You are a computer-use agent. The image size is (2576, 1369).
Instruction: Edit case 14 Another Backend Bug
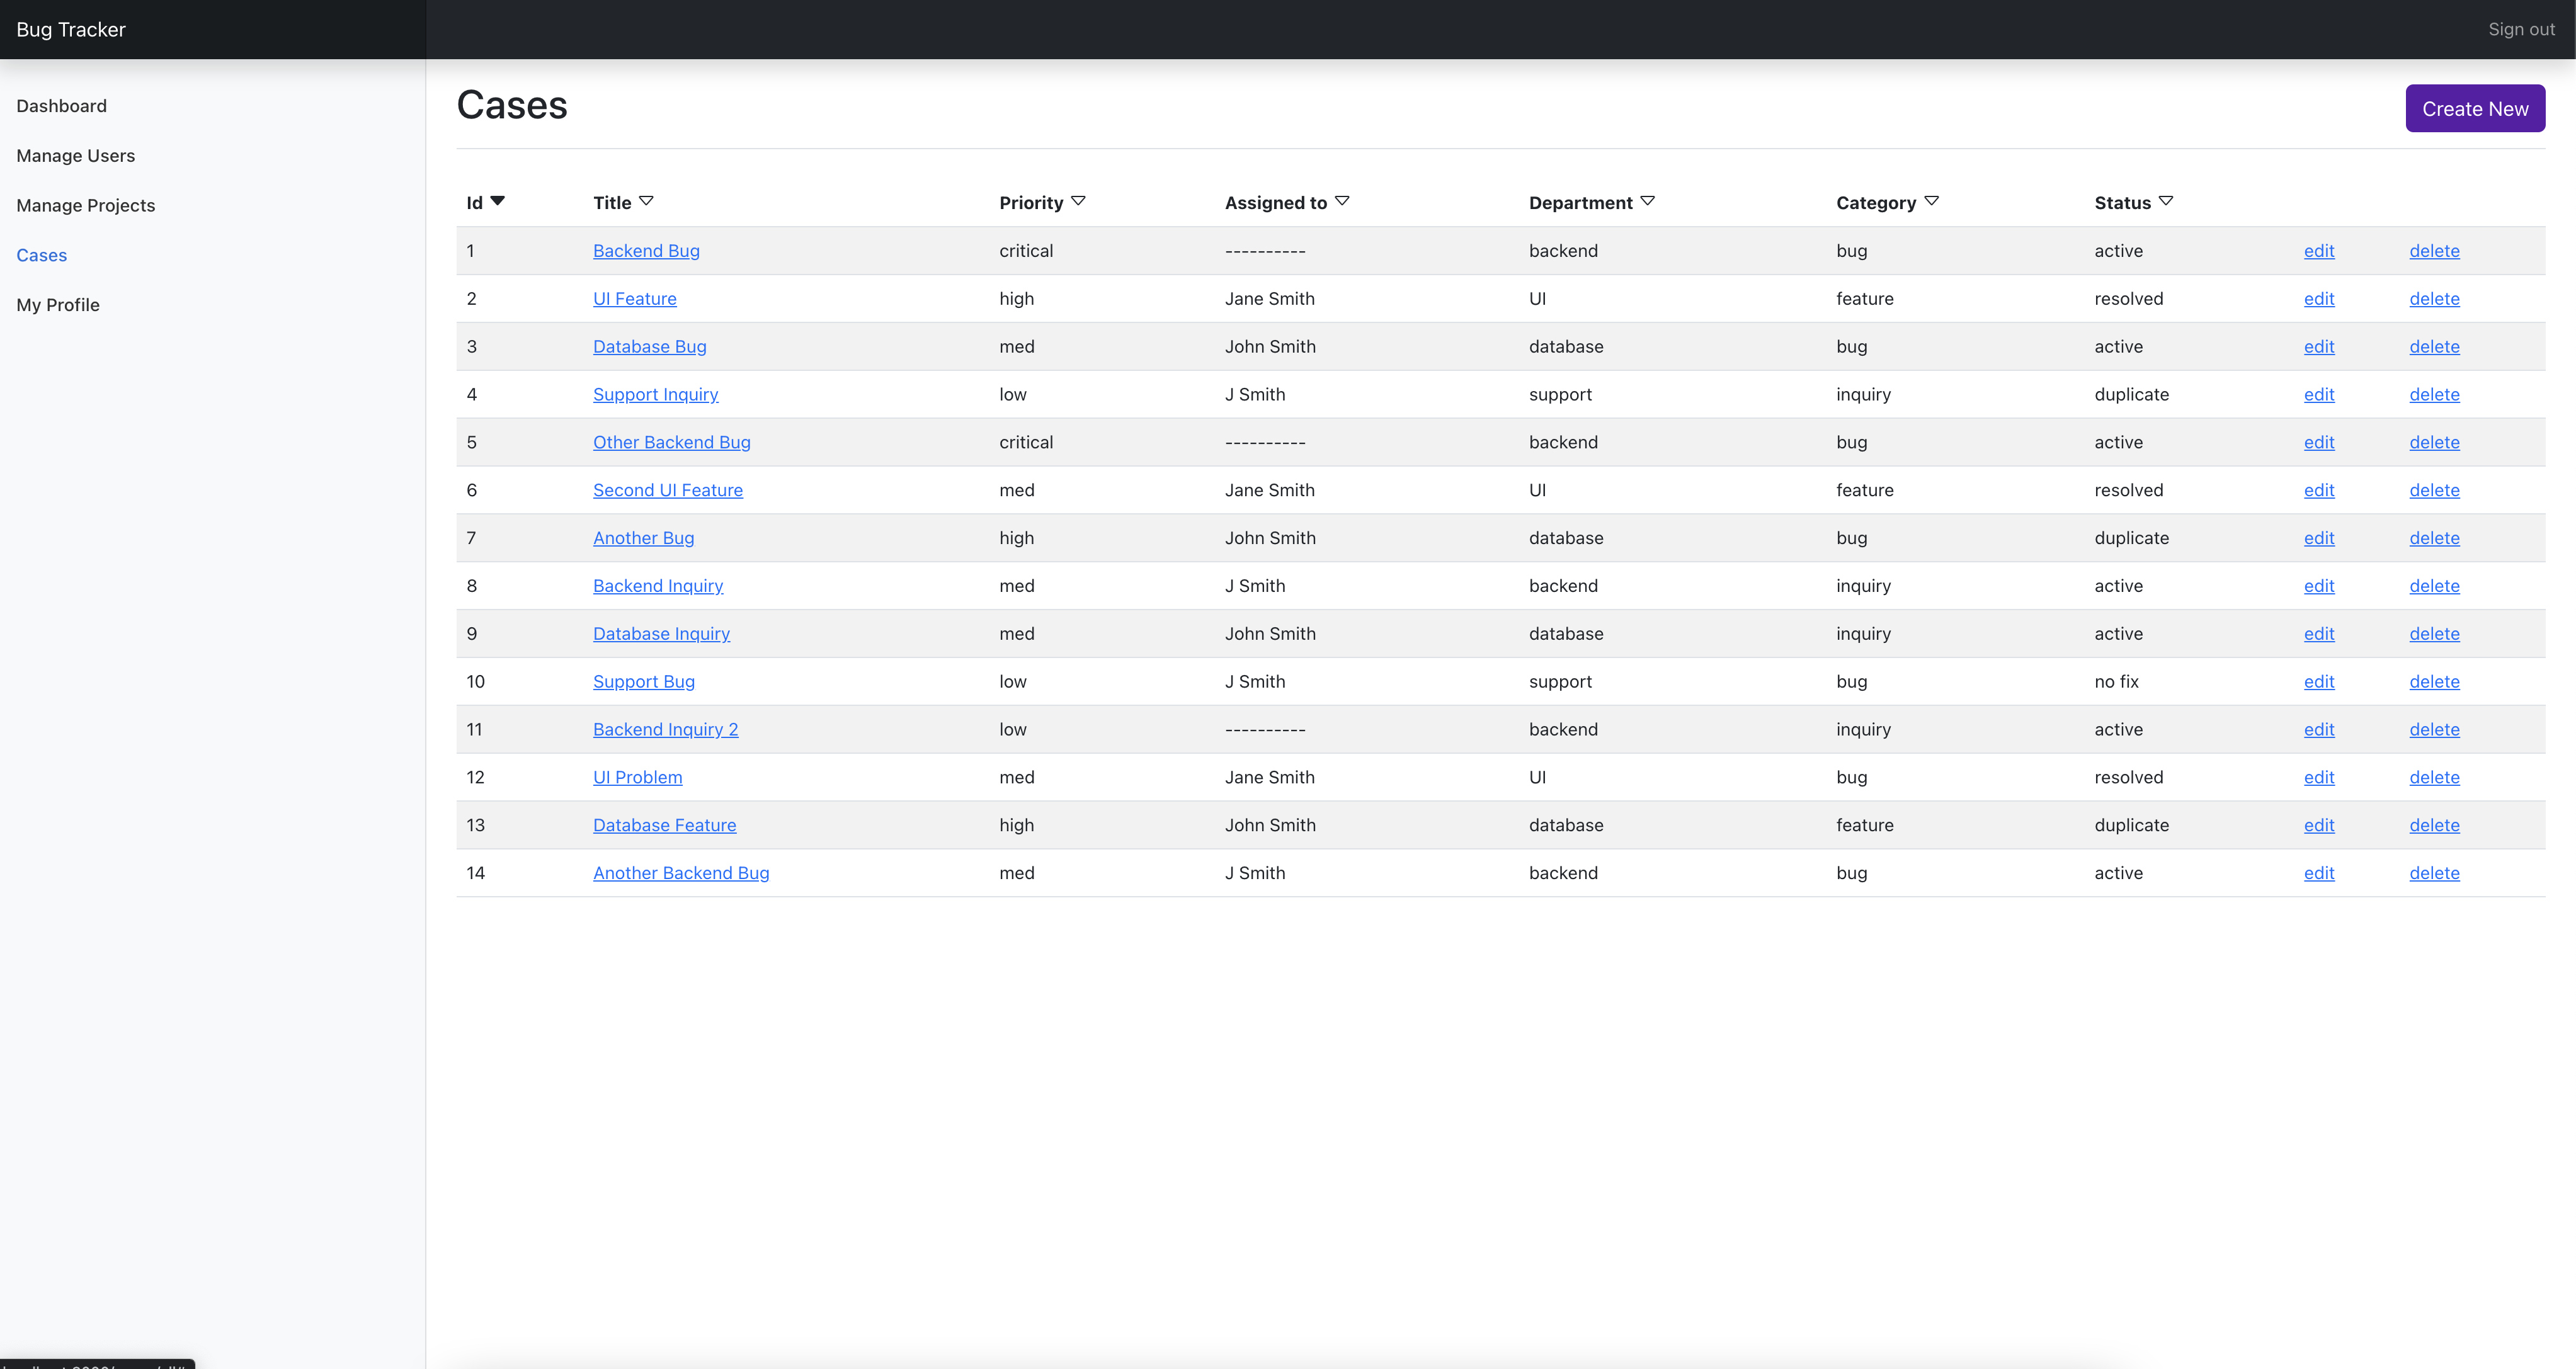coord(2319,872)
